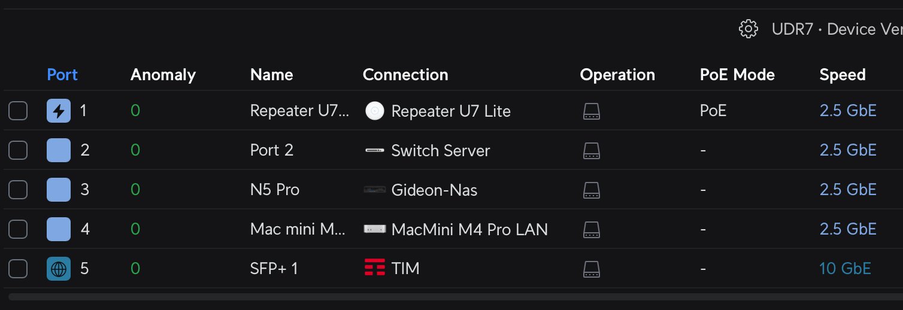Viewport: 903px width, 310px height.
Task: Click the MacMini M4 Pro LAN device icon
Action: pos(375,229)
